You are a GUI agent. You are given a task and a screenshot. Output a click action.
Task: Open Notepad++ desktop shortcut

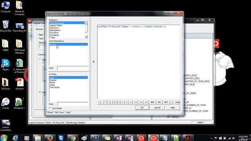click(x=20, y=103)
